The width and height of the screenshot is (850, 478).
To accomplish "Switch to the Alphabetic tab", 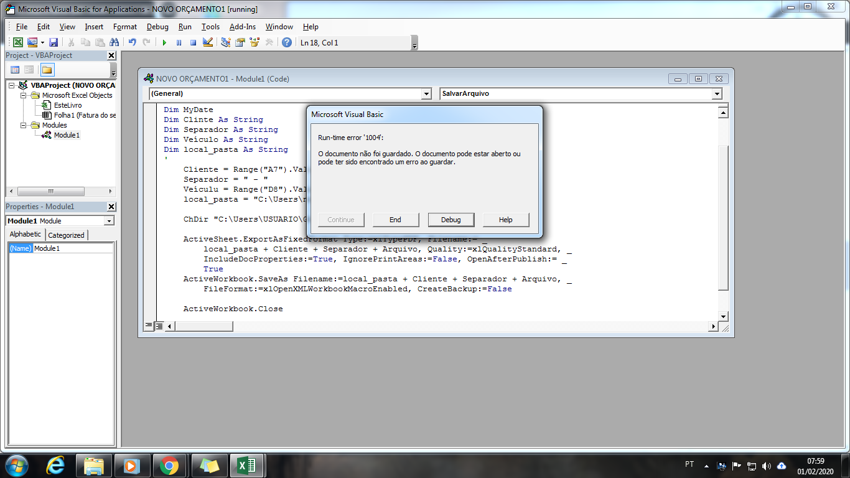I will click(x=25, y=235).
